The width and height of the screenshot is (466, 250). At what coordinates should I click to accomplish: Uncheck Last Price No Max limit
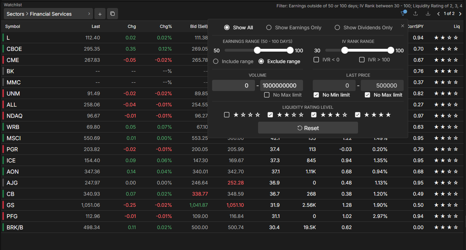367,95
